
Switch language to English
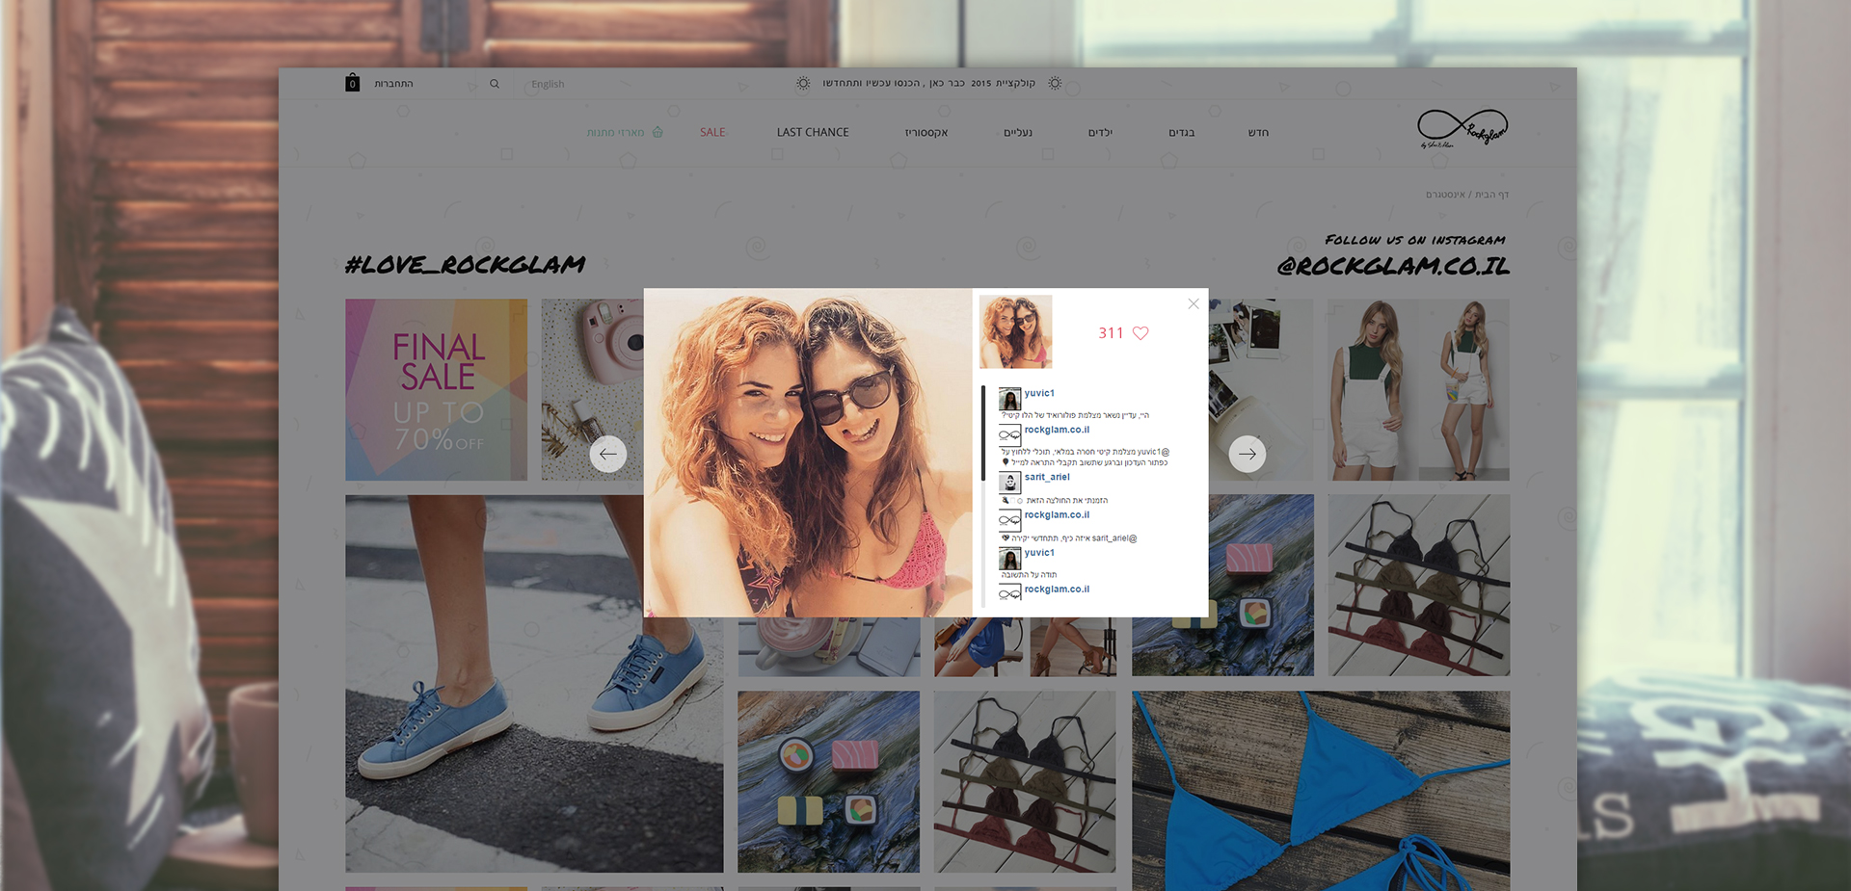pyautogui.click(x=548, y=84)
